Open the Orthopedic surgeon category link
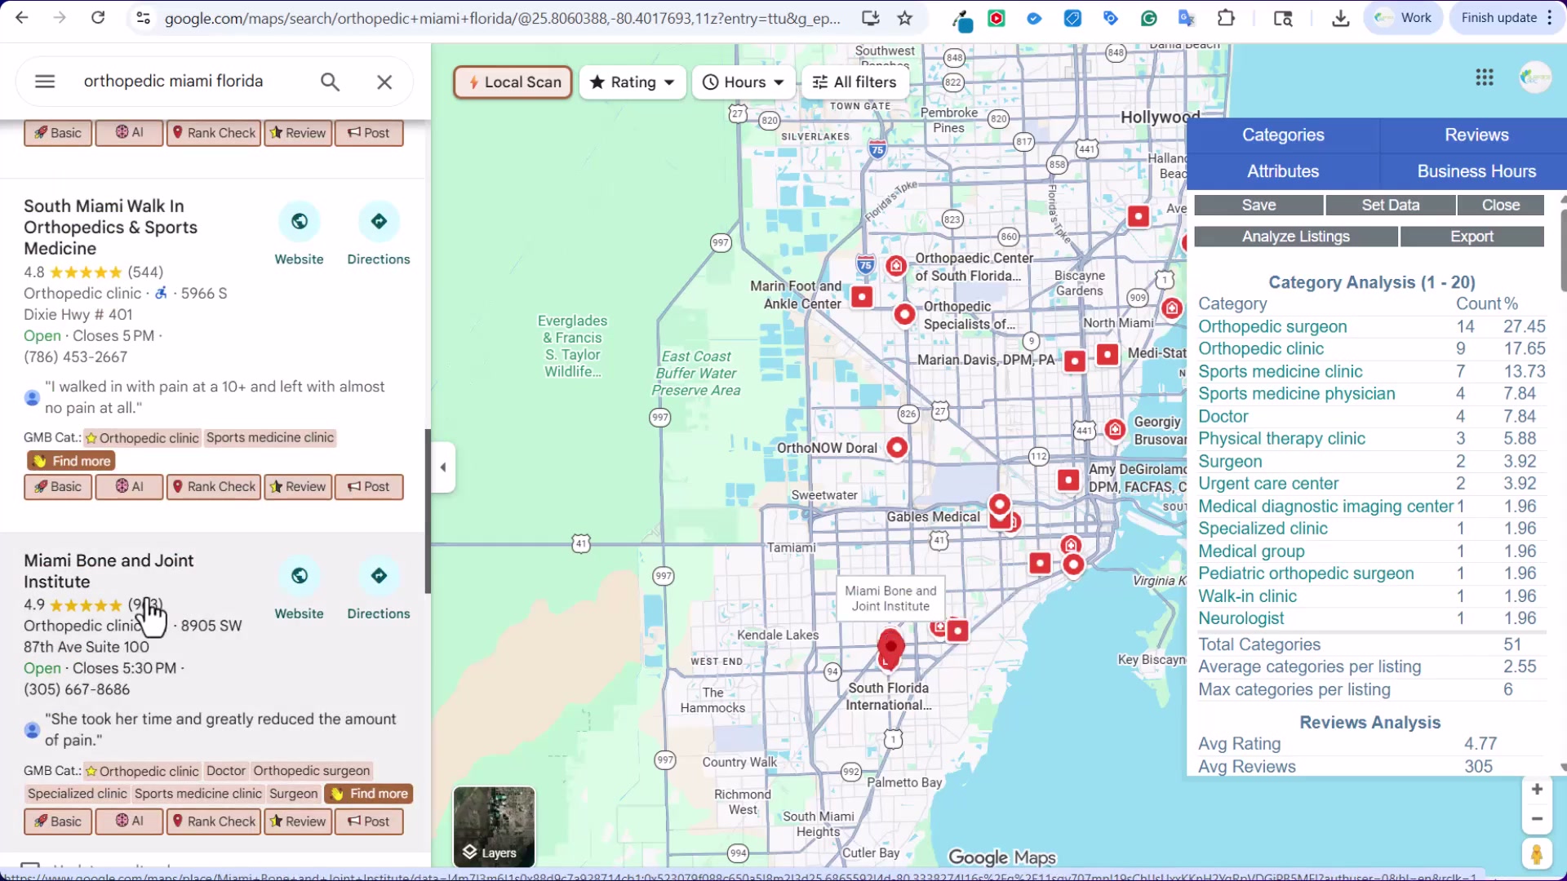This screenshot has width=1567, height=881. (1272, 326)
